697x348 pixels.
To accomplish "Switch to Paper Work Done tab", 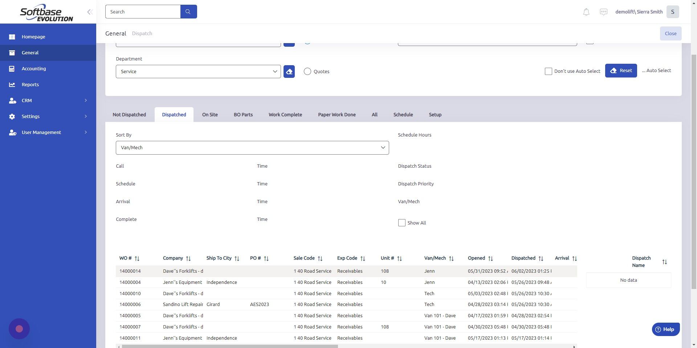I will [x=337, y=114].
